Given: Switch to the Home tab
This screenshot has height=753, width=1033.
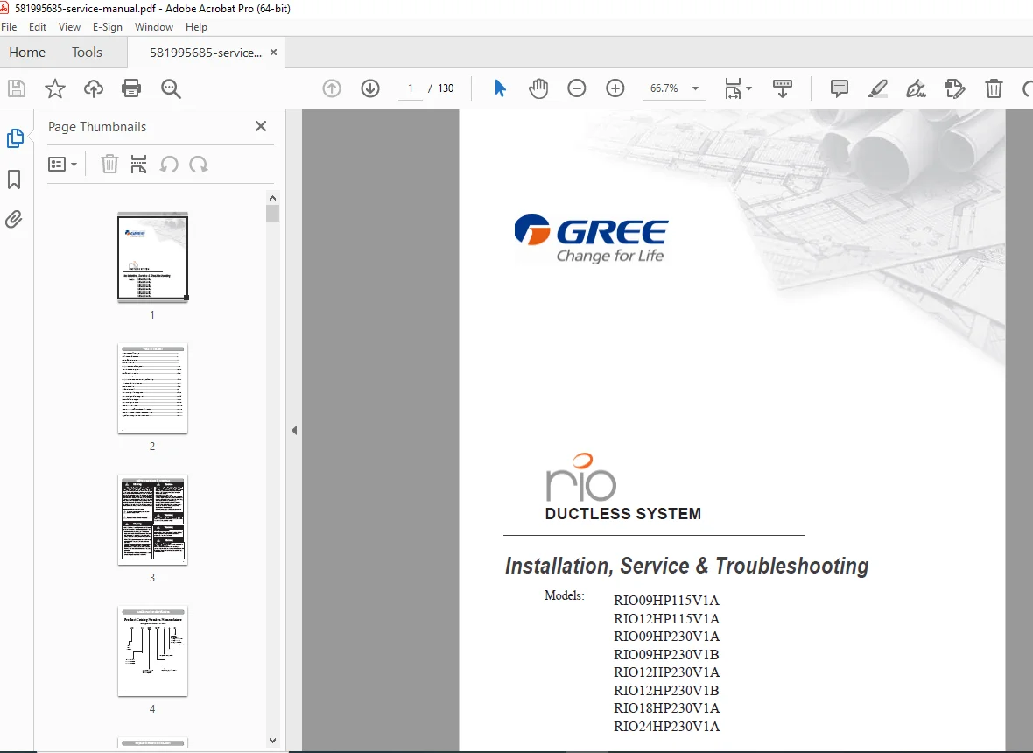Looking at the screenshot, I should [x=27, y=52].
